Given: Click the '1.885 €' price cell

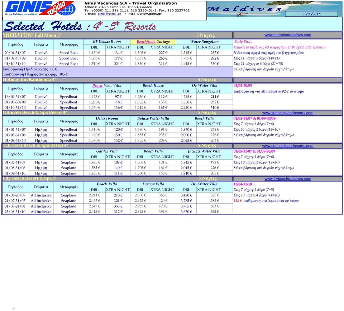Looking at the screenshot, I should [140, 135].
